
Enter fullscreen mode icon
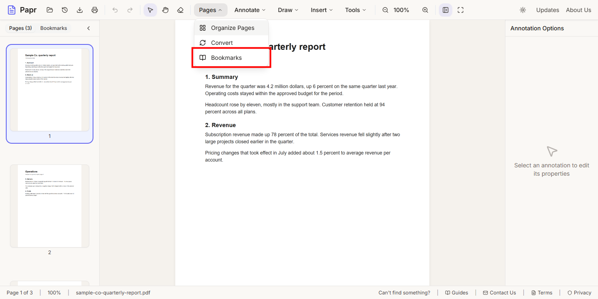coord(461,10)
